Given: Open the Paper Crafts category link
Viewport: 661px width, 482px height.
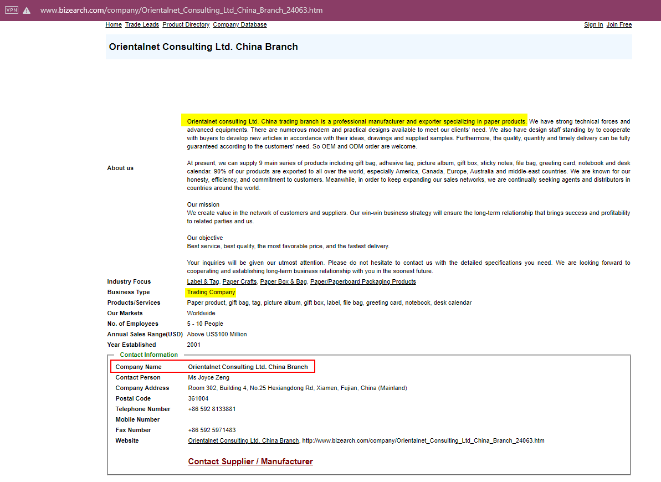Looking at the screenshot, I should 239,281.
